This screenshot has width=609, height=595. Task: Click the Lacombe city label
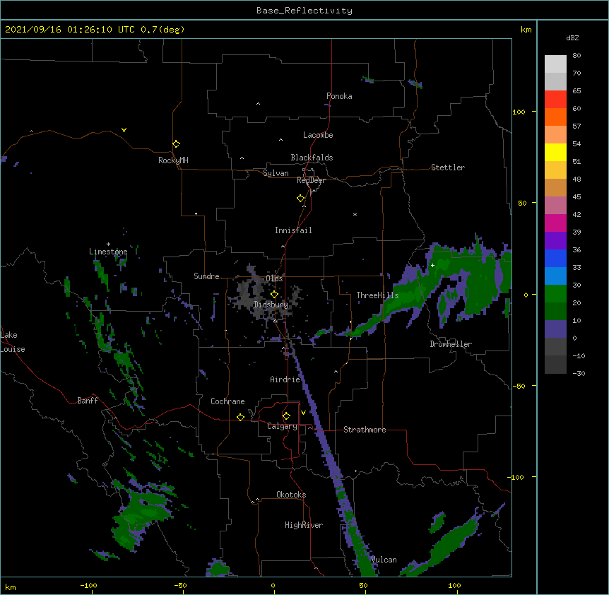tap(318, 135)
